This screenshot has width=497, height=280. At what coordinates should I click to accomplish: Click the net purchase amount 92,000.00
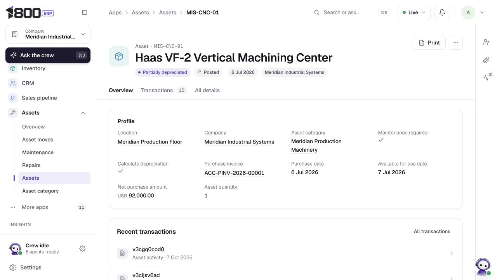point(141,196)
